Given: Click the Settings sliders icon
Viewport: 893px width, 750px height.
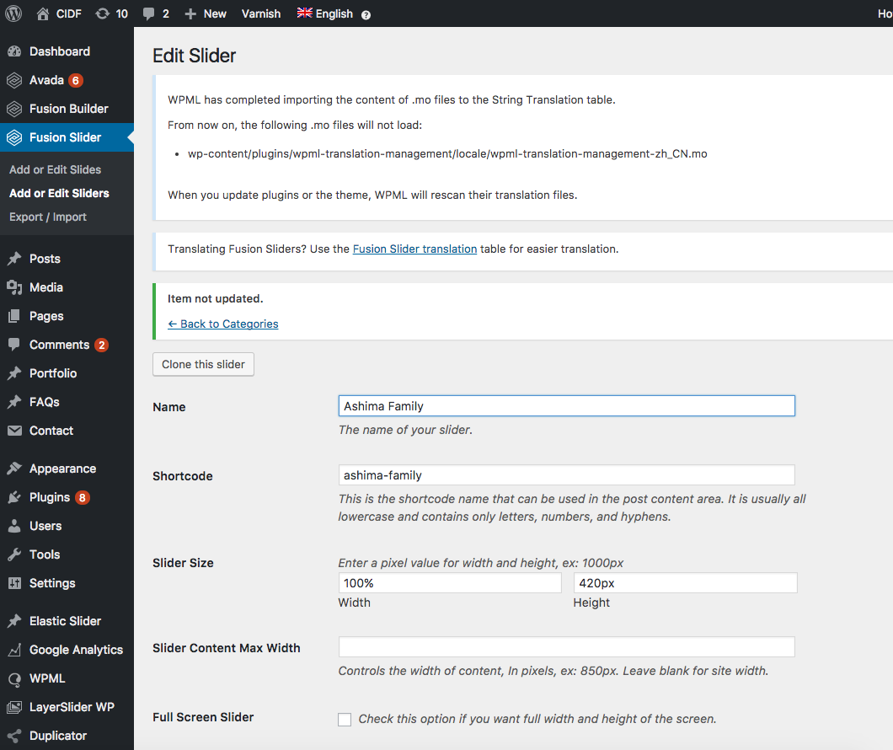Looking at the screenshot, I should coord(14,583).
